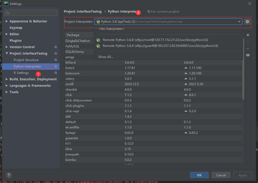
Task: Open the Project Structure page
Action: tap(26, 60)
